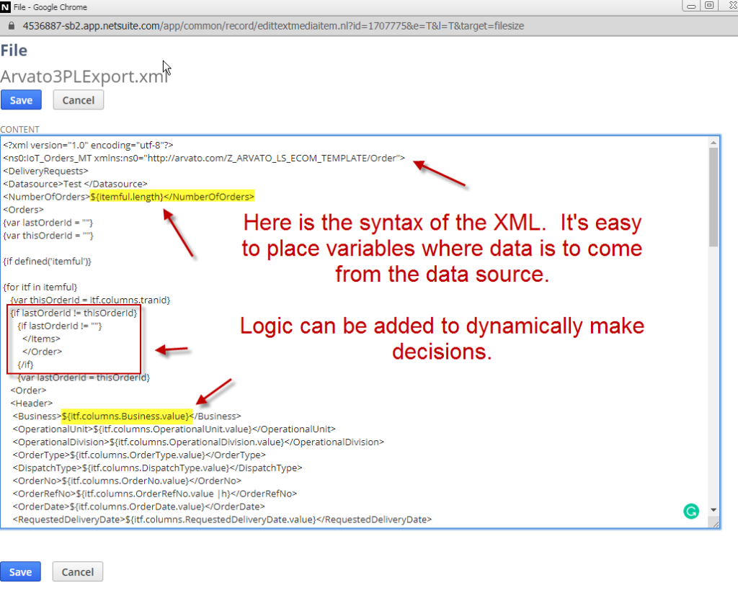Click the '{if lastOrderId != thisOrderId}' line
This screenshot has height=593, width=738.
pyautogui.click(x=74, y=313)
